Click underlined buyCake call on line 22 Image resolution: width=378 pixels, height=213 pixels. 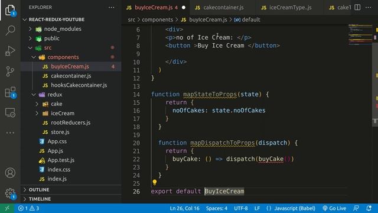click(x=271, y=159)
